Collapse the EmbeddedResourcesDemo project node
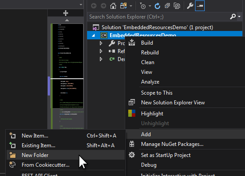The width and height of the screenshot is (245, 176). tap(93, 36)
